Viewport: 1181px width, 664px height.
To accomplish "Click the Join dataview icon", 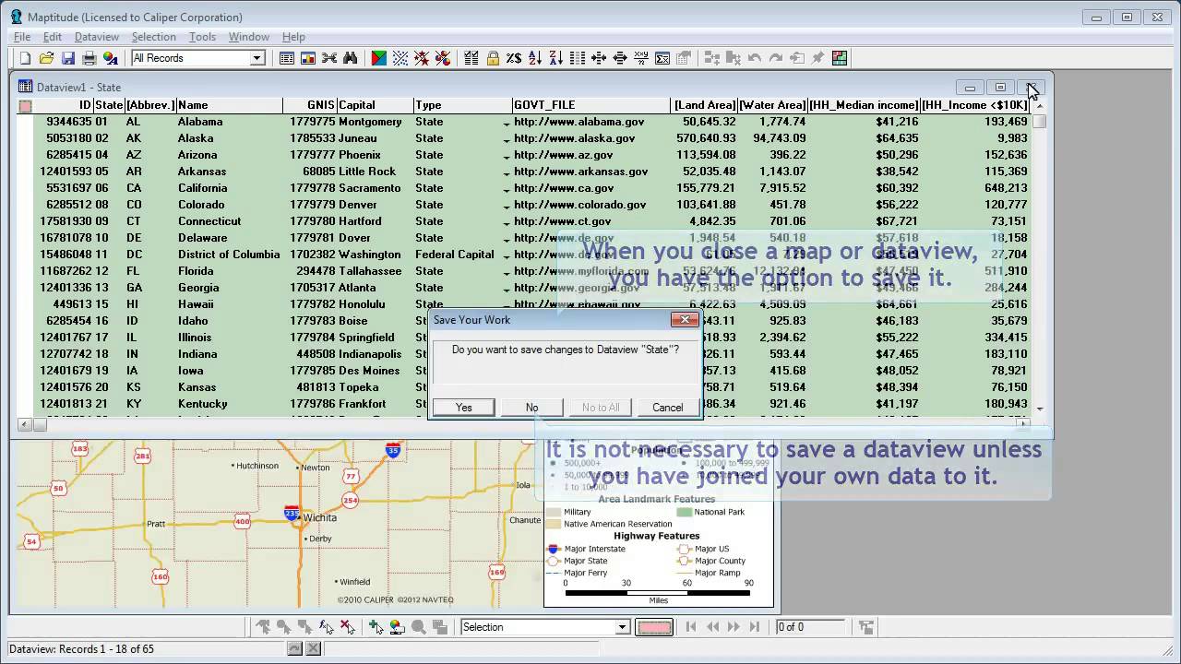I will [329, 58].
